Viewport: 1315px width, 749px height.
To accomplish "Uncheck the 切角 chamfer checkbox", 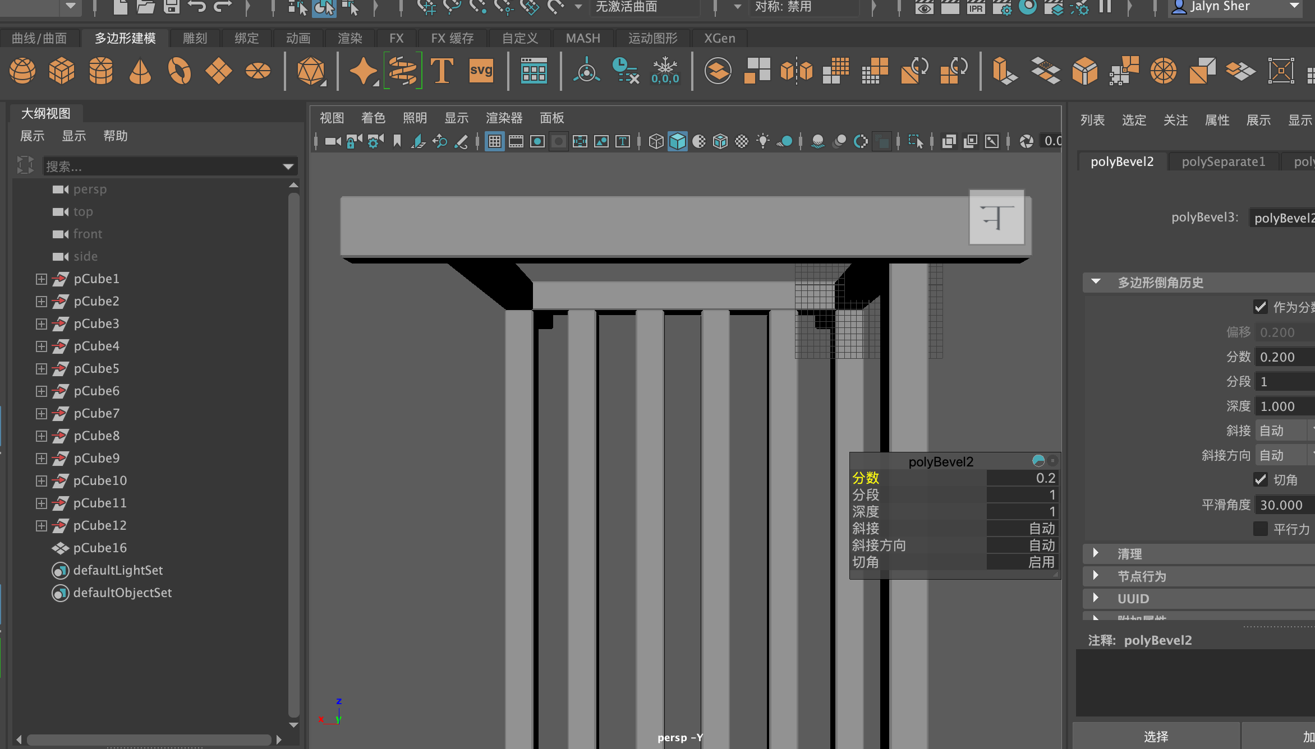I will 1261,480.
